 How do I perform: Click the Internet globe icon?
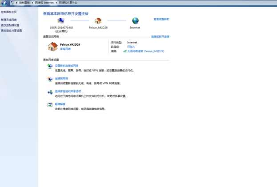pos(135,21)
